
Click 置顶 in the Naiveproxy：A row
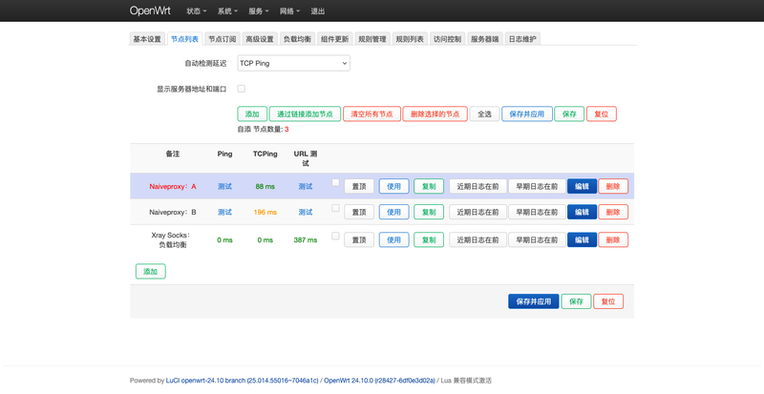click(358, 187)
